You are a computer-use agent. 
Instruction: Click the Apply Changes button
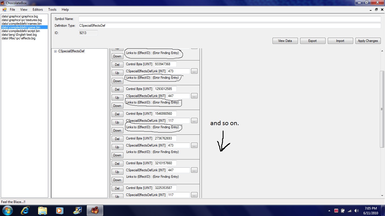368,41
